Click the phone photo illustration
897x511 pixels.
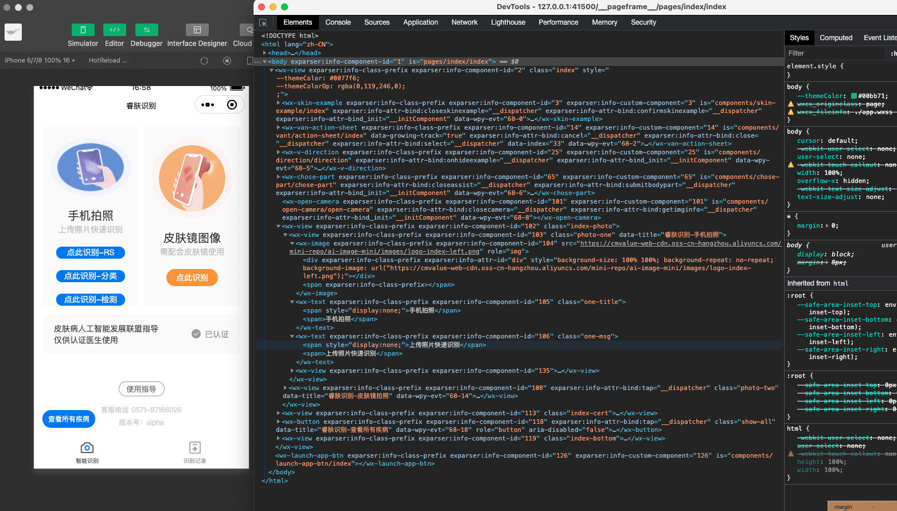pos(91,167)
